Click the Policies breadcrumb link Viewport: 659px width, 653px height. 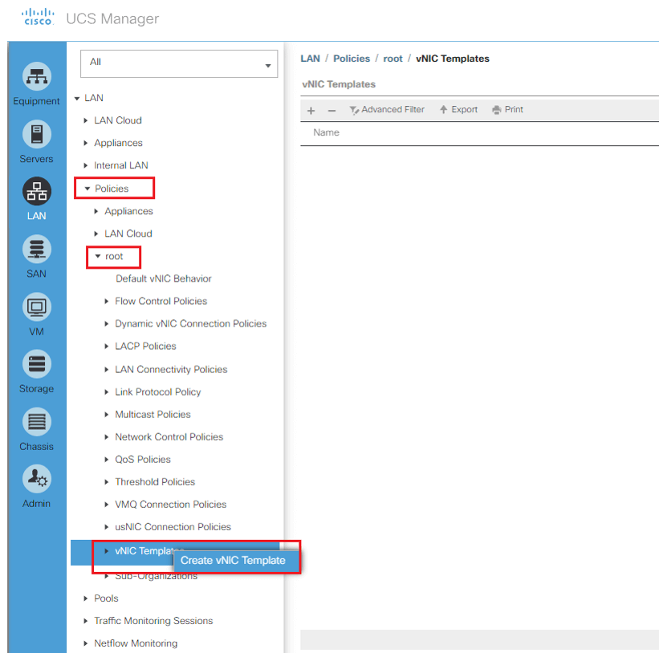(x=352, y=59)
